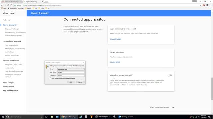The height and width of the screenshot is (119, 213).
Task: Open Account preferences section
Action: click(x=11, y=61)
